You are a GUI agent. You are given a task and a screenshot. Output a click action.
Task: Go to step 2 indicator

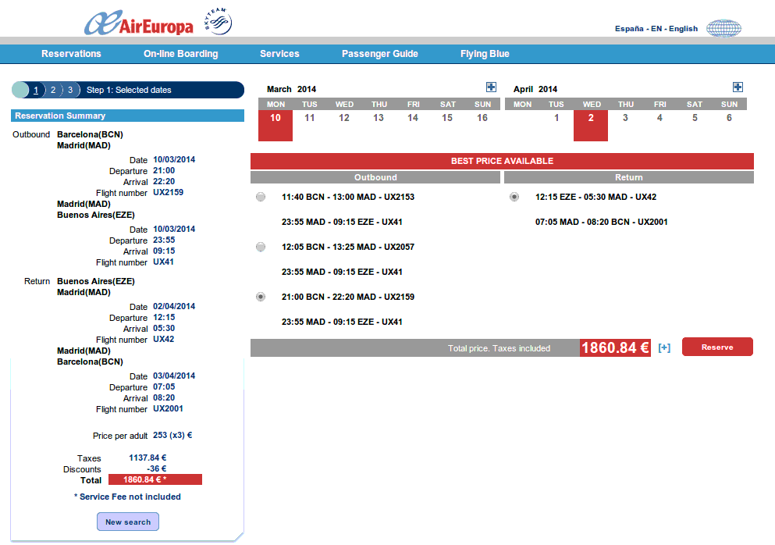(x=53, y=90)
